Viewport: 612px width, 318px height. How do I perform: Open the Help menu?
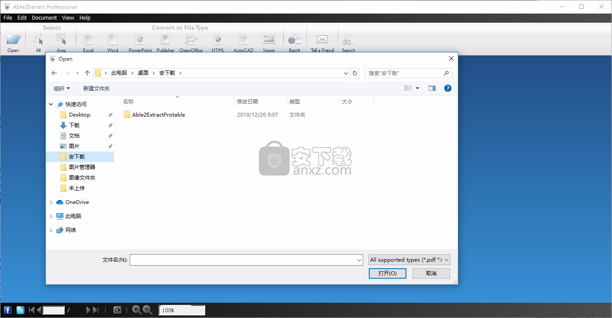85,18
